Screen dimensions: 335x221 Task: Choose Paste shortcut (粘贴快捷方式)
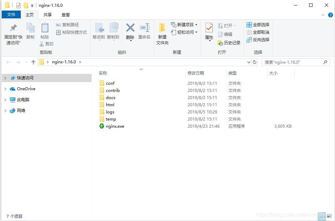(x=71, y=32)
